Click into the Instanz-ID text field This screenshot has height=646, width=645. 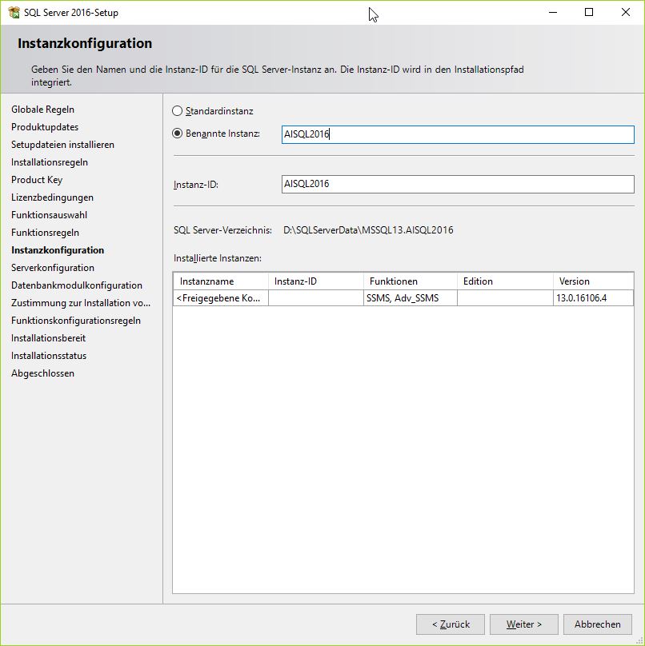(458, 184)
